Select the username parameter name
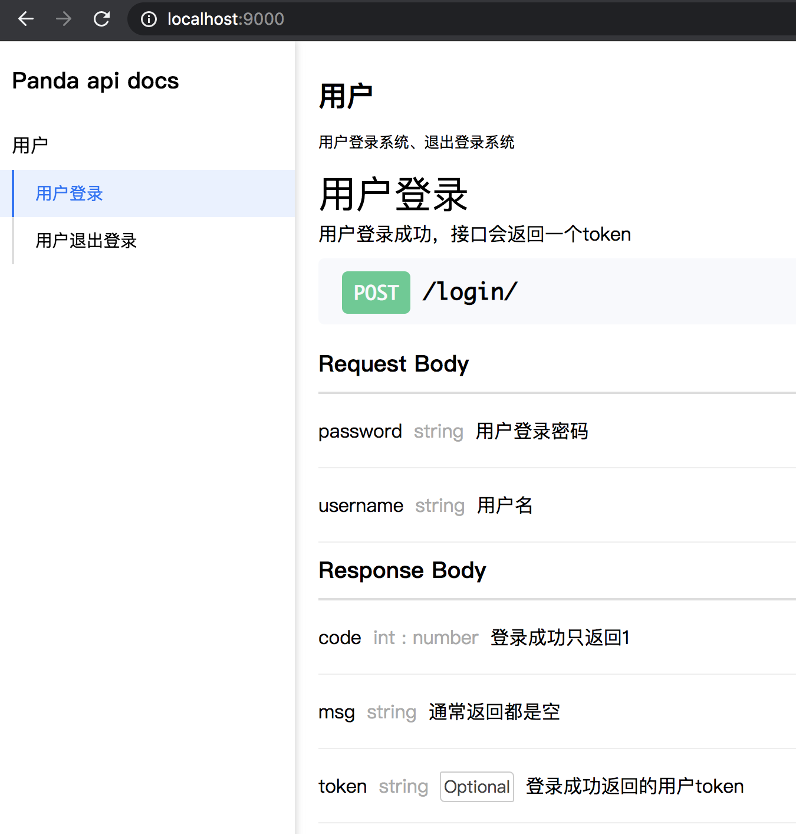Screen dimensions: 796x834 (x=360, y=505)
